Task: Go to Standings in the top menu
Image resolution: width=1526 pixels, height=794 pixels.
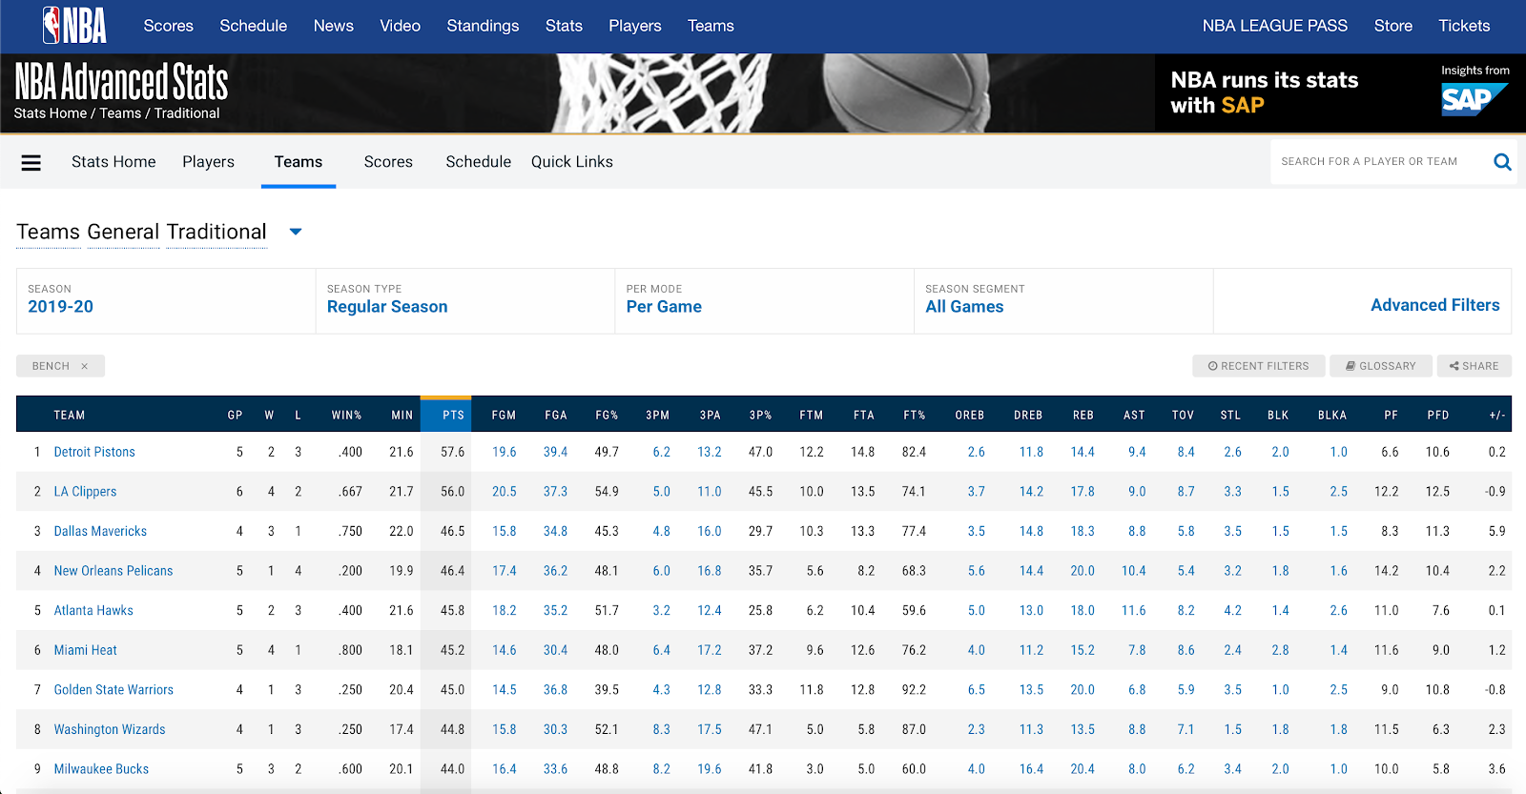Action: click(484, 26)
